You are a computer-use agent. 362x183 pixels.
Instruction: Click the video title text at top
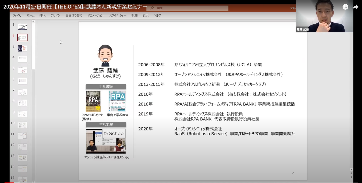pyautogui.click(x=75, y=7)
